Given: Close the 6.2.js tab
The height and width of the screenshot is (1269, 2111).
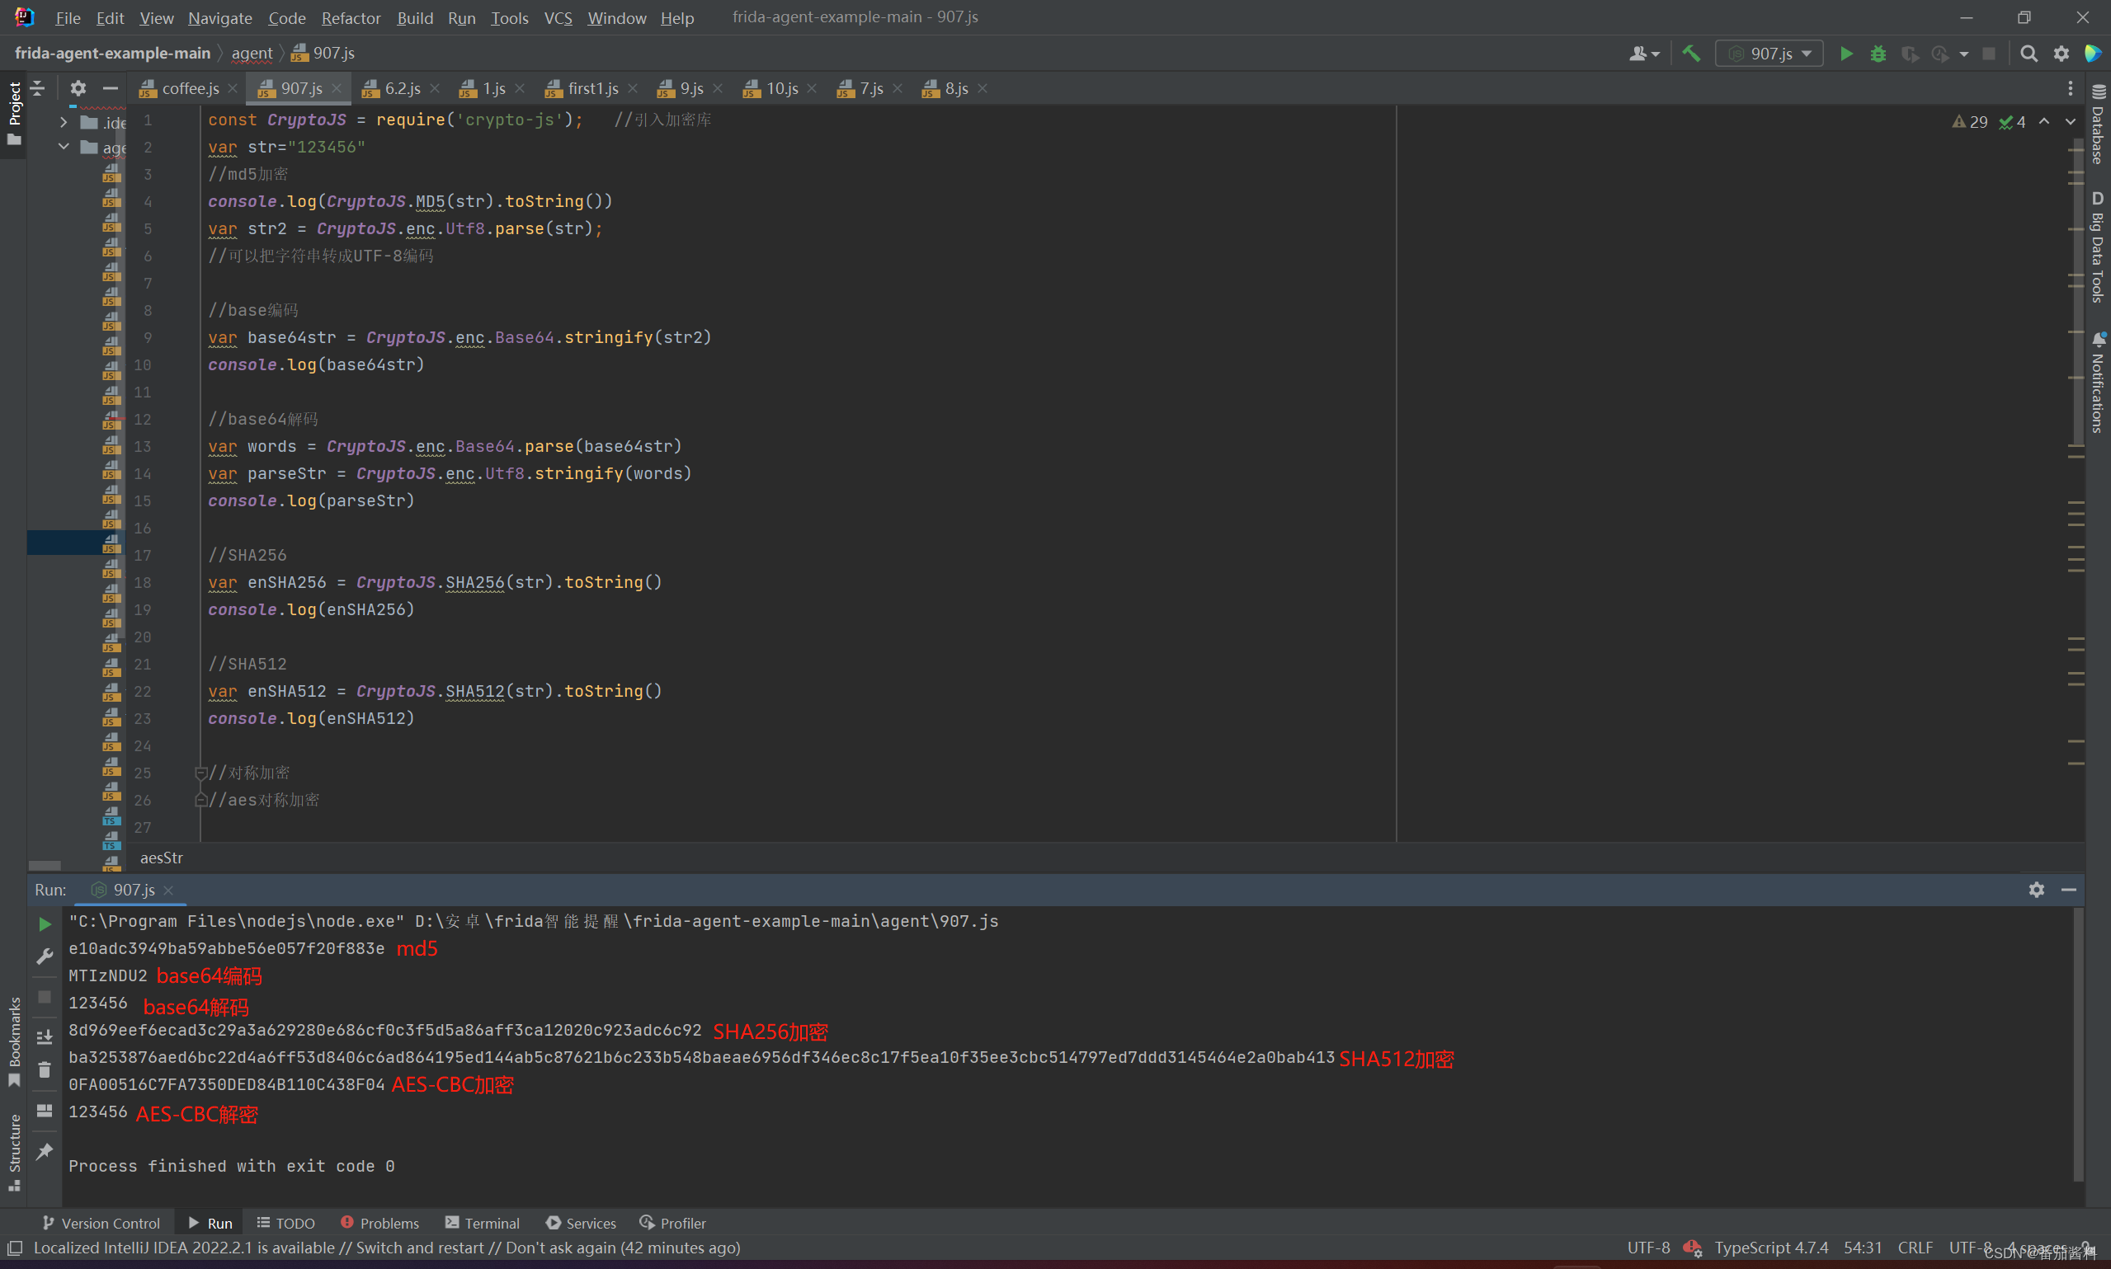Looking at the screenshot, I should (436, 88).
